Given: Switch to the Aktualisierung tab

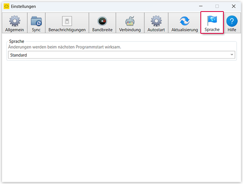Looking at the screenshot, I should (184, 23).
